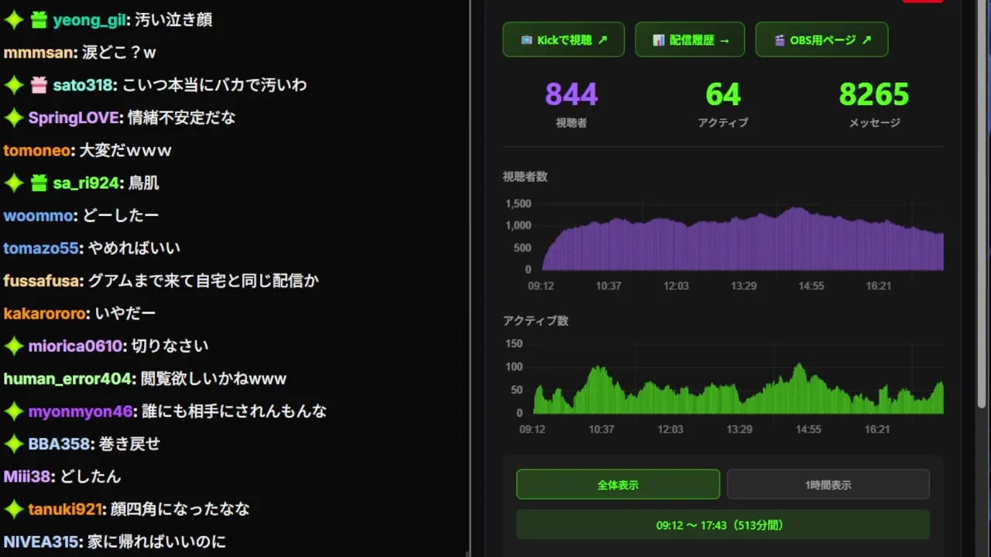
Task: Click the message 顔四角になったなな
Action: click(x=180, y=509)
